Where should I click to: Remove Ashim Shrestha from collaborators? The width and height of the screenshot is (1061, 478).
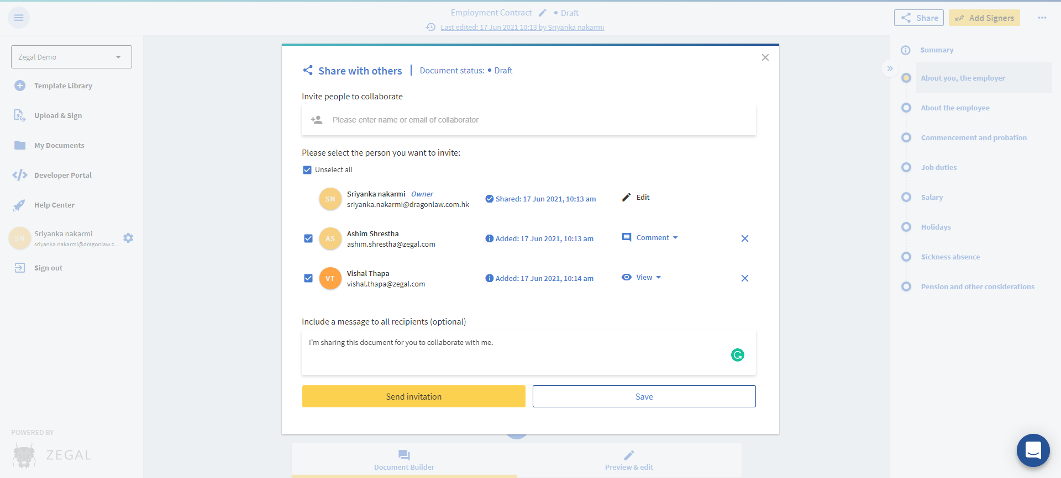coord(745,238)
